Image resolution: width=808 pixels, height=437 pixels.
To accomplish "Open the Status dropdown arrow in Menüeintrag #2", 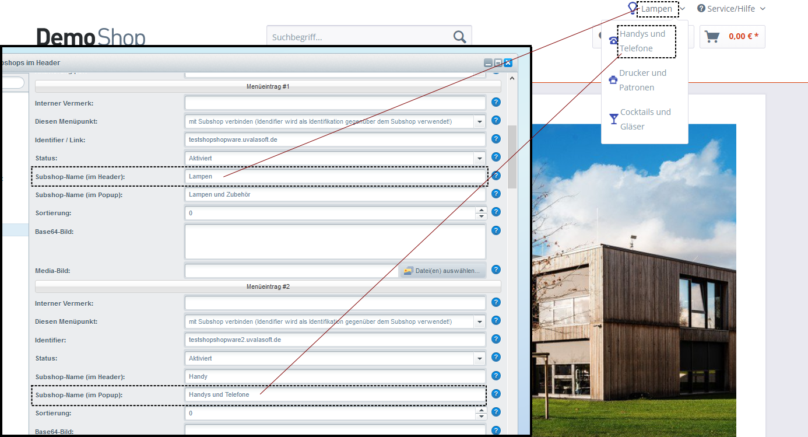I will point(480,358).
